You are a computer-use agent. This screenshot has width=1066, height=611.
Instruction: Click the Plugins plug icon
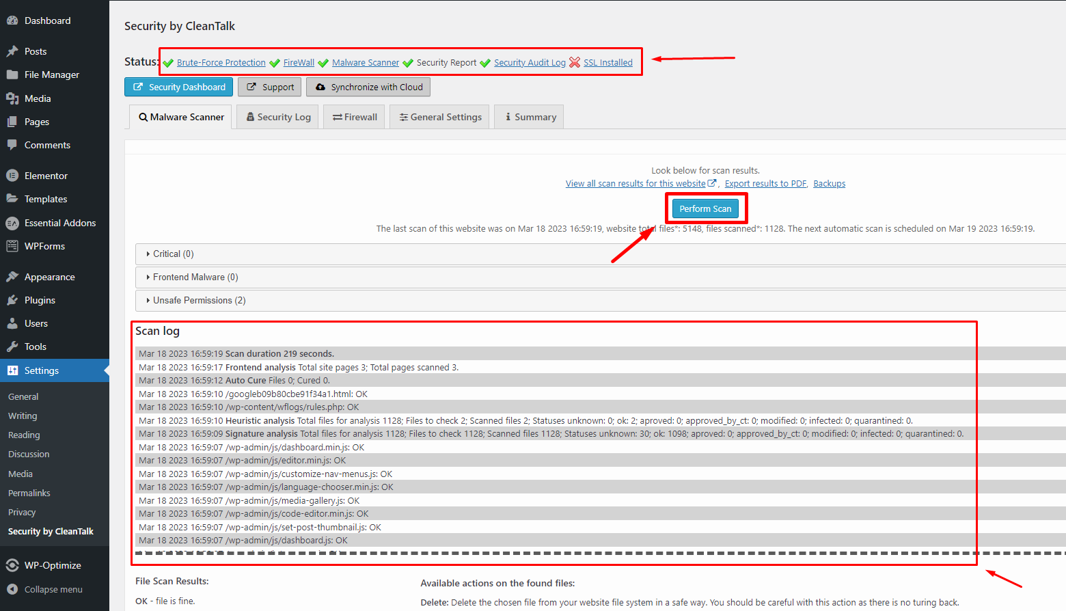tap(12, 300)
